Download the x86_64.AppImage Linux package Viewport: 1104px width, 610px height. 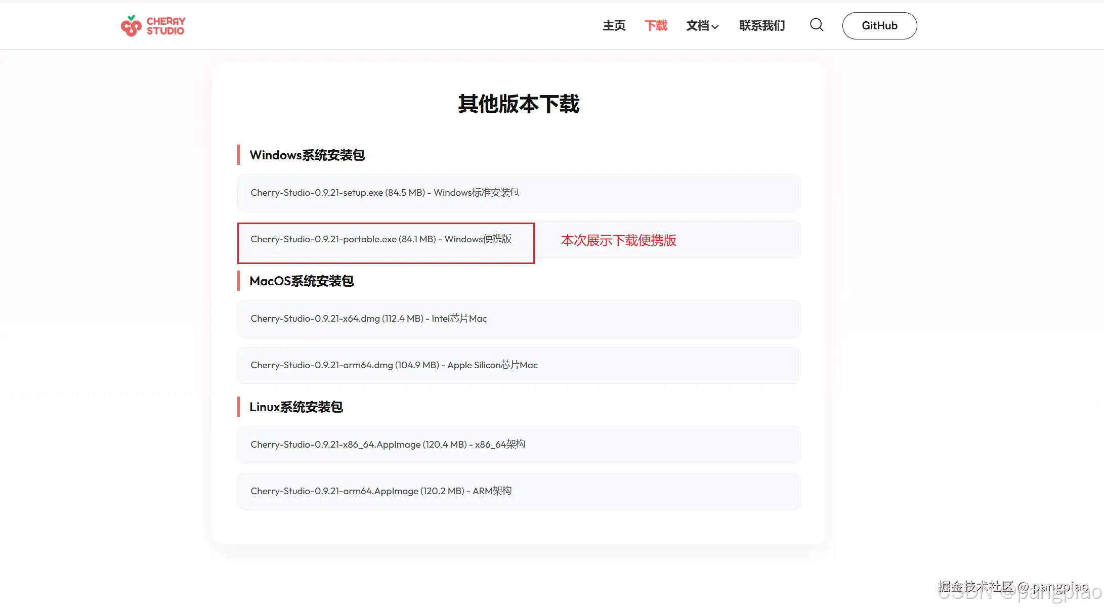(x=388, y=445)
